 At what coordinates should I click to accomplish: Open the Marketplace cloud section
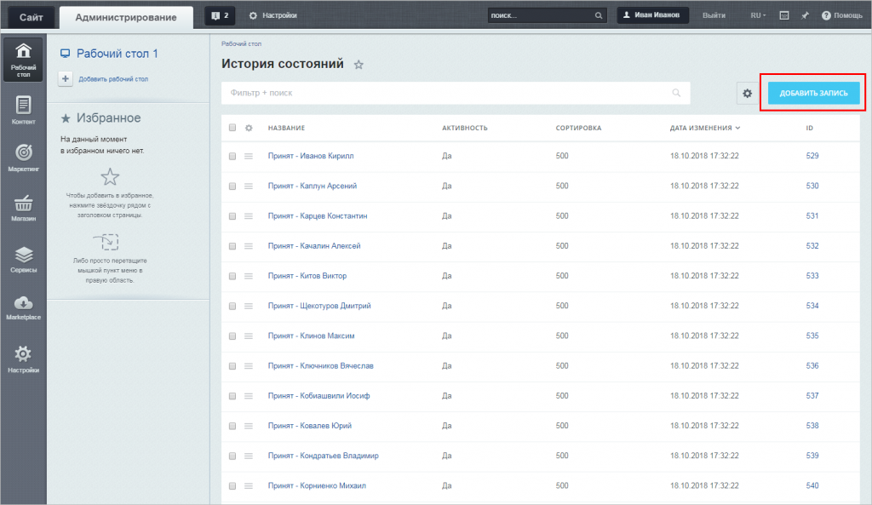click(x=23, y=308)
